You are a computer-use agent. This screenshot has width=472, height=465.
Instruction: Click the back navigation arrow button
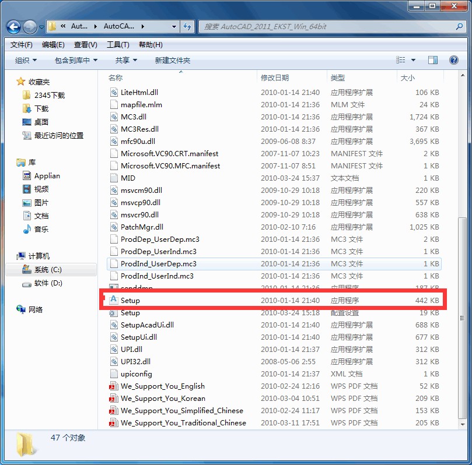(14, 27)
